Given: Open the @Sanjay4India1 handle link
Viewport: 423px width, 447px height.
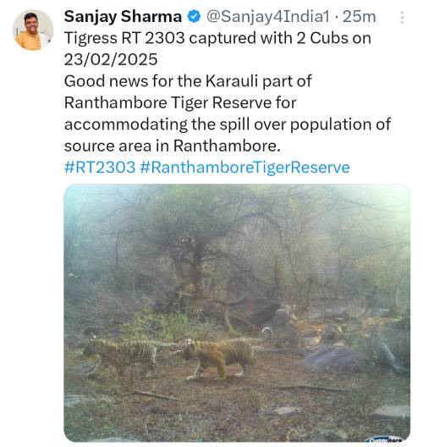Looking at the screenshot, I should point(267,17).
